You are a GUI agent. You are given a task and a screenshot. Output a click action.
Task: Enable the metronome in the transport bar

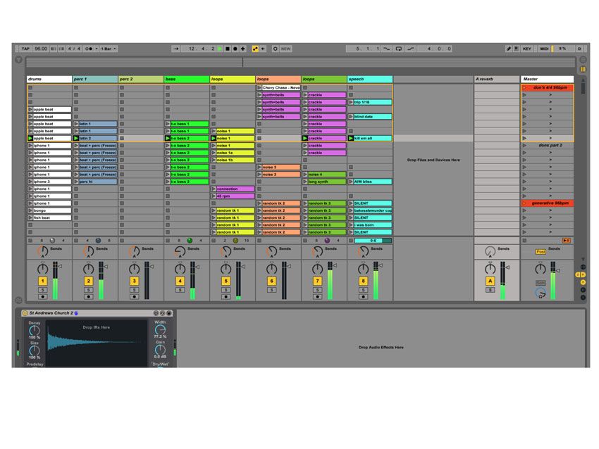click(x=87, y=49)
